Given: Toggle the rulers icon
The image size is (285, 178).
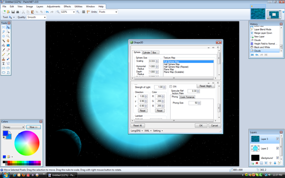Looking at the screenshot, I should [88, 12].
